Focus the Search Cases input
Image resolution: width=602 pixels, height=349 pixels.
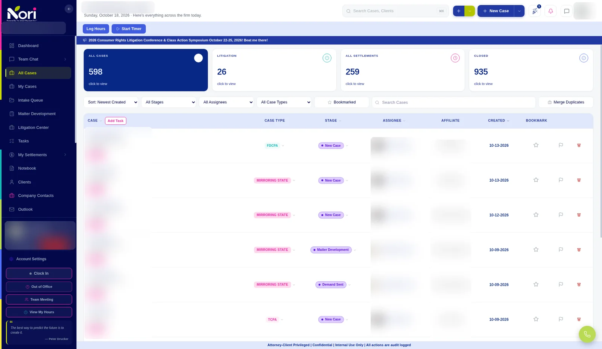click(x=453, y=102)
